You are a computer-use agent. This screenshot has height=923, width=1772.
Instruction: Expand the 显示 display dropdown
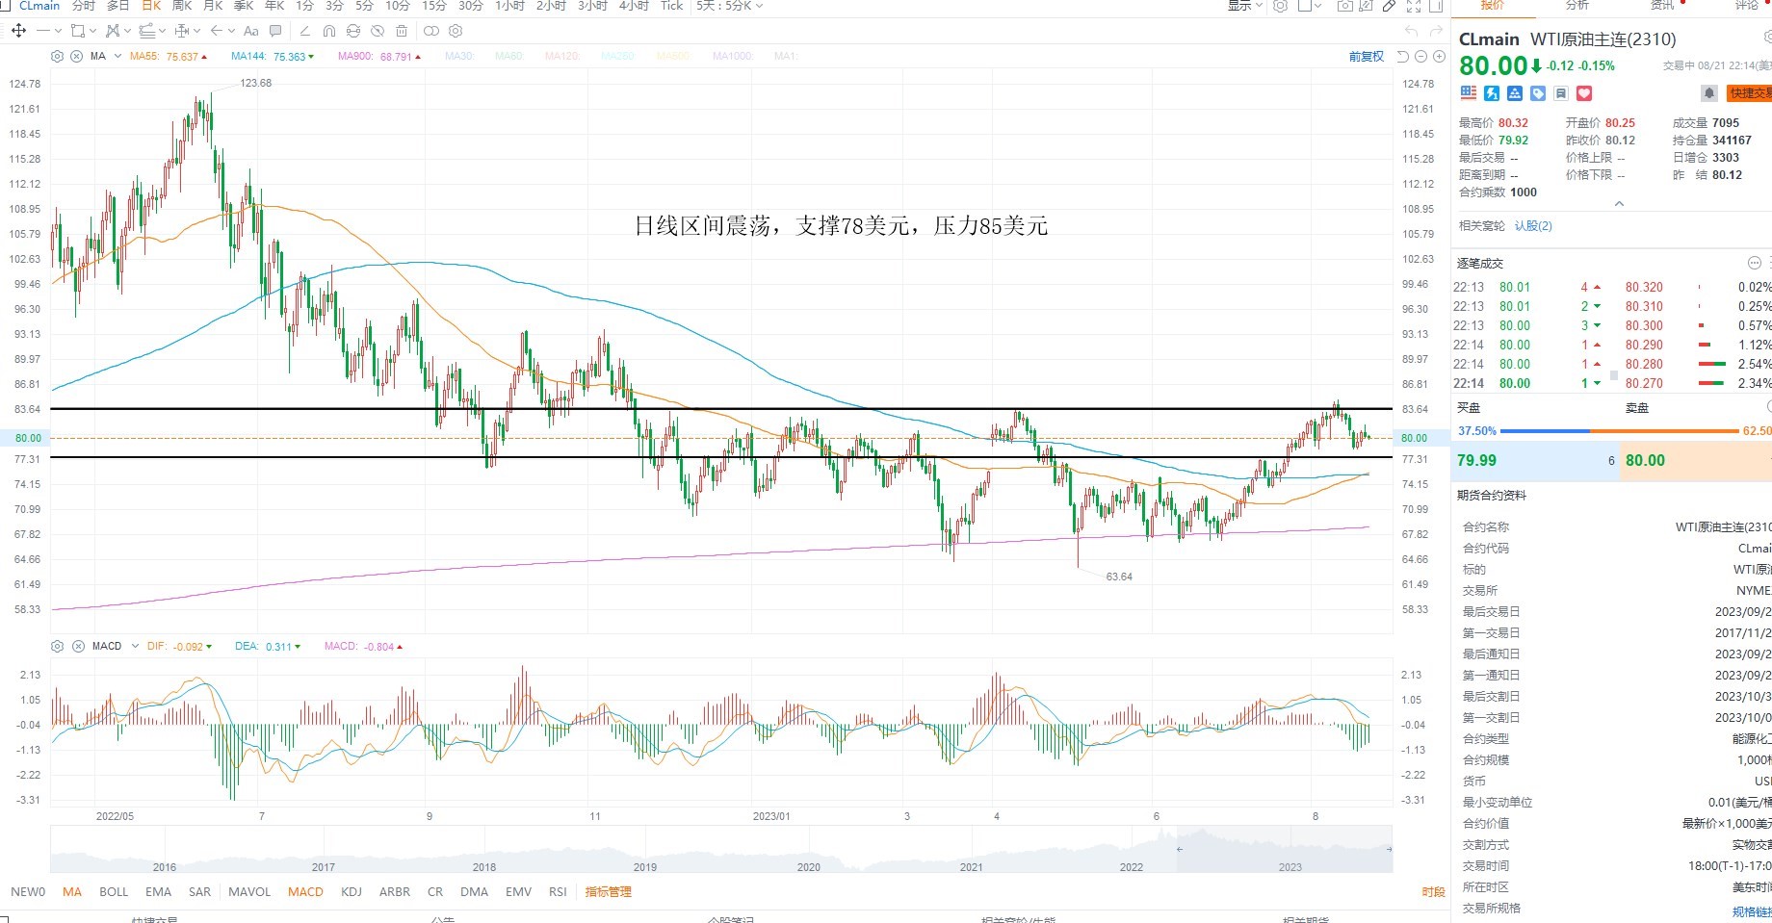pos(1244,6)
